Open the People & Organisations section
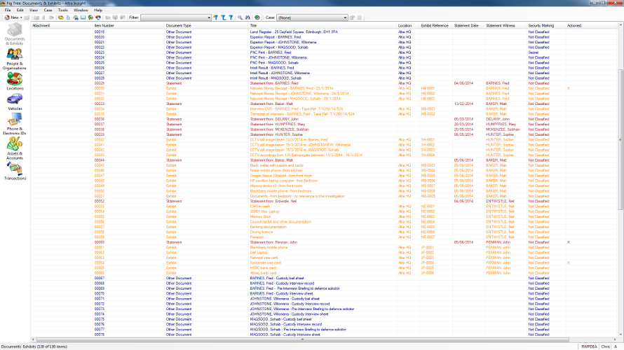The height and width of the screenshot is (350, 624). [x=15, y=59]
